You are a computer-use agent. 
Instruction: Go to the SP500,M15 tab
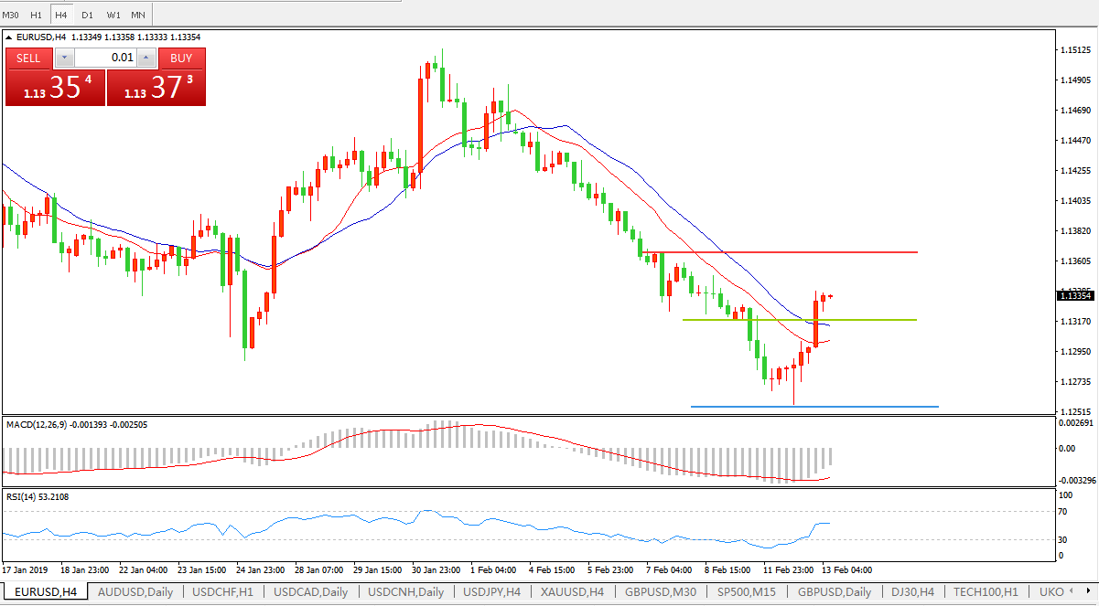747,591
